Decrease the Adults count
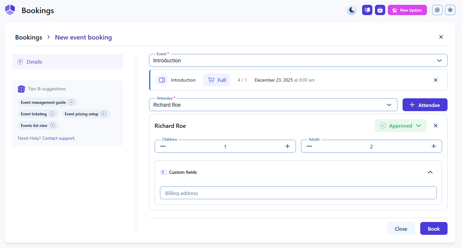462x248 pixels. pos(309,146)
